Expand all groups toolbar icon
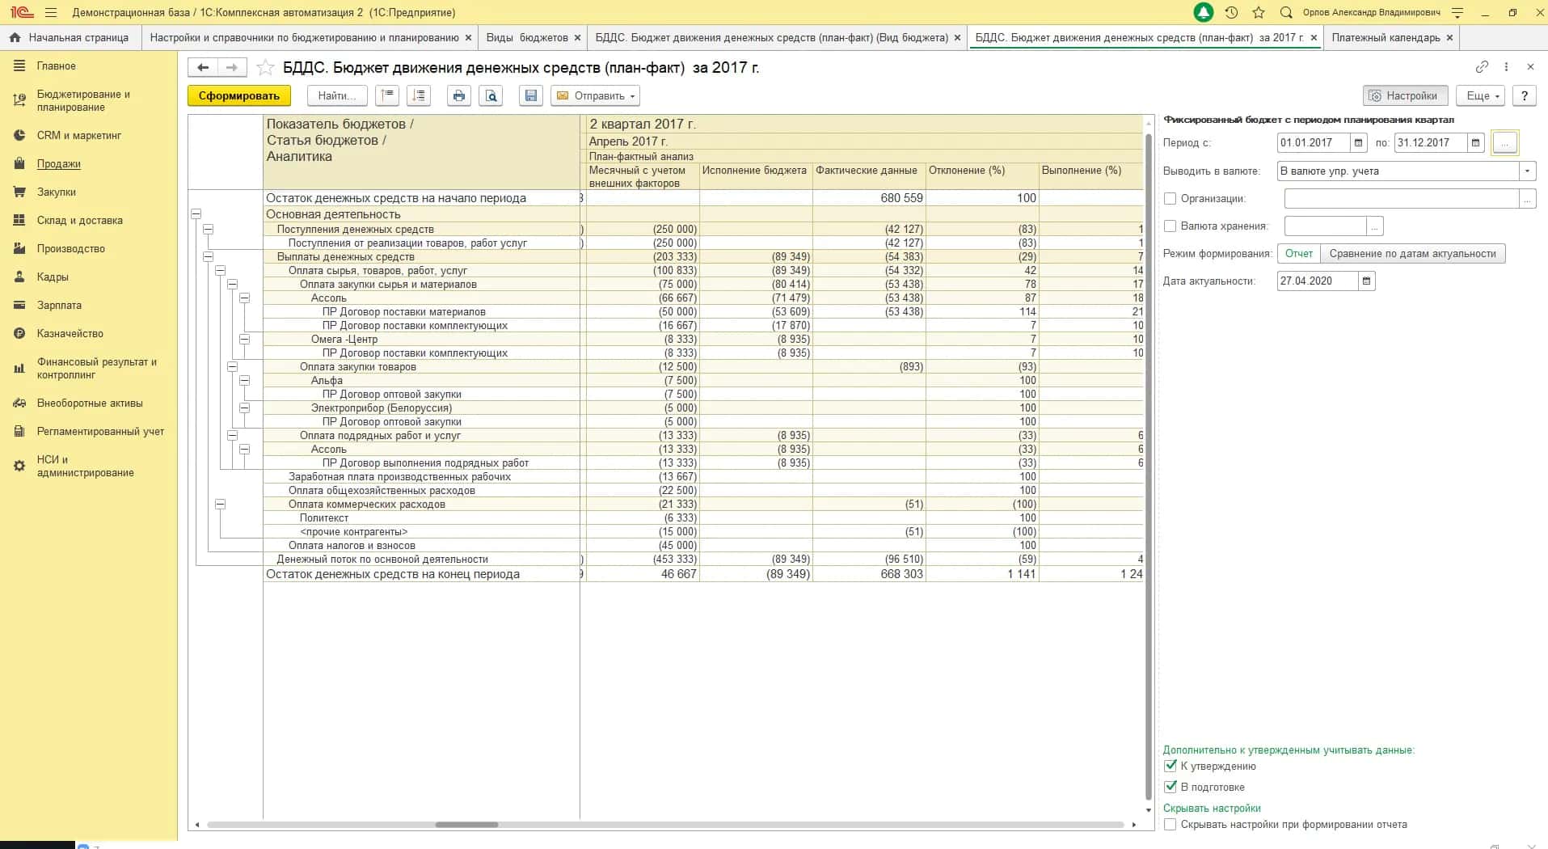Viewport: 1548px width, 849px height. [x=419, y=95]
